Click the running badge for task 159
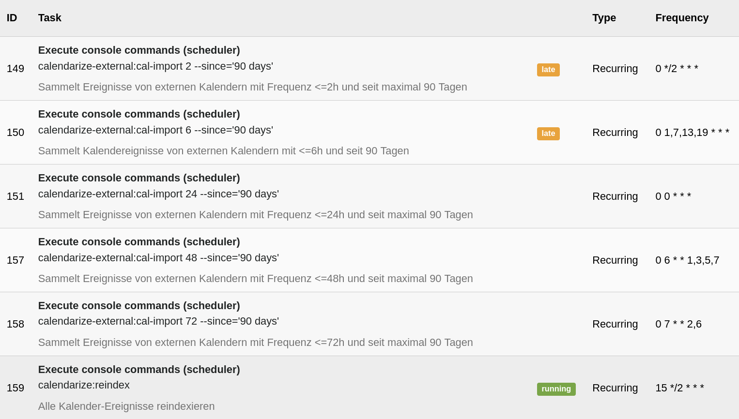The image size is (739, 419). tap(556, 389)
